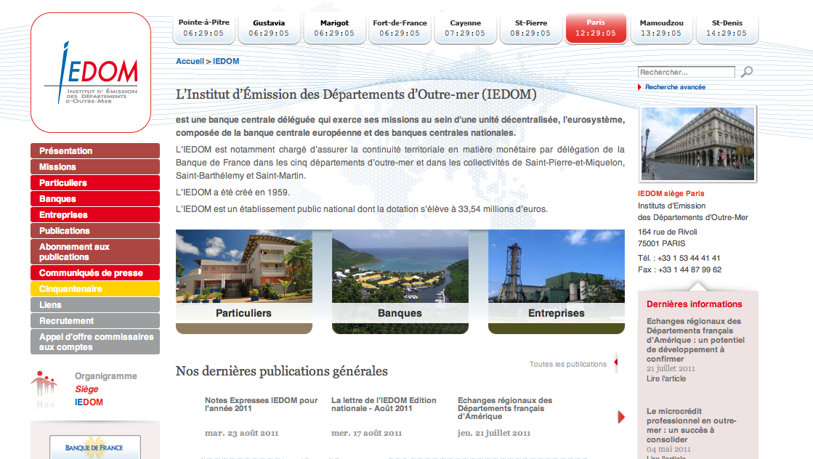
Task: Open Notes Expresses IEDOM pour l'année 2011
Action: click(x=262, y=404)
